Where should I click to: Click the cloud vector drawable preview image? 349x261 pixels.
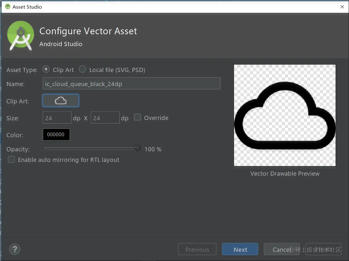(x=285, y=115)
